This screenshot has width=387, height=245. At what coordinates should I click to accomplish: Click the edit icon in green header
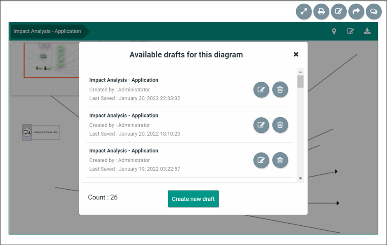350,31
